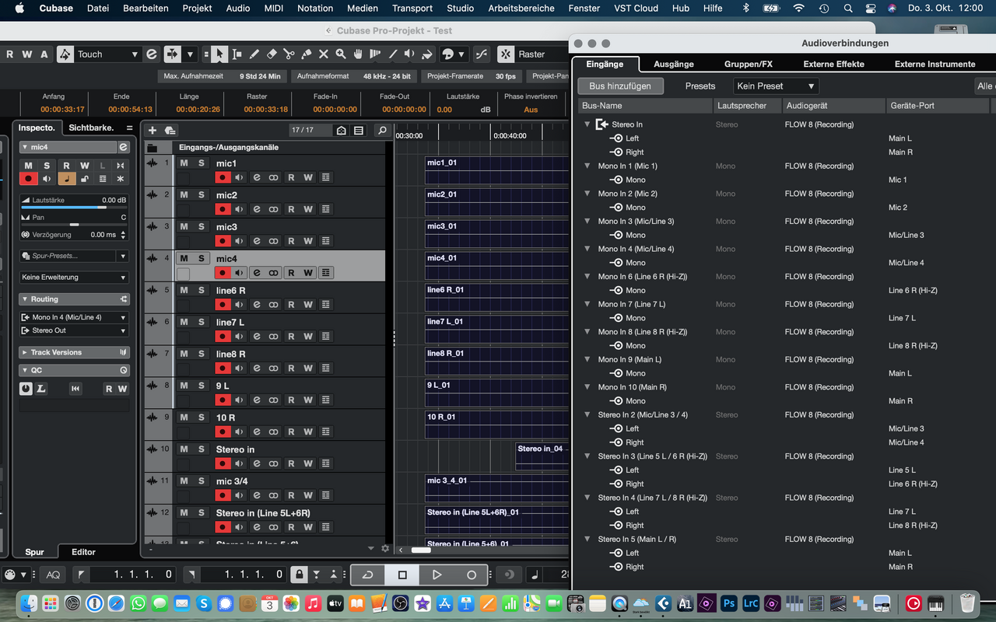The image size is (996, 622).
Task: Click the search tracks magnifier icon
Action: (x=381, y=131)
